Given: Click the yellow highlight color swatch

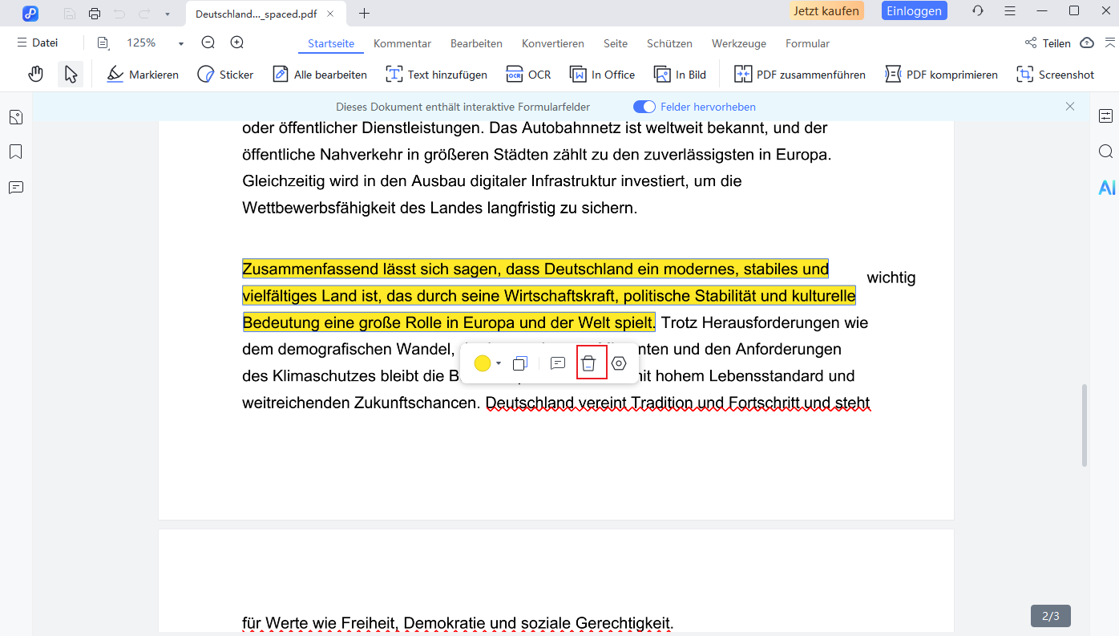Looking at the screenshot, I should tap(483, 363).
